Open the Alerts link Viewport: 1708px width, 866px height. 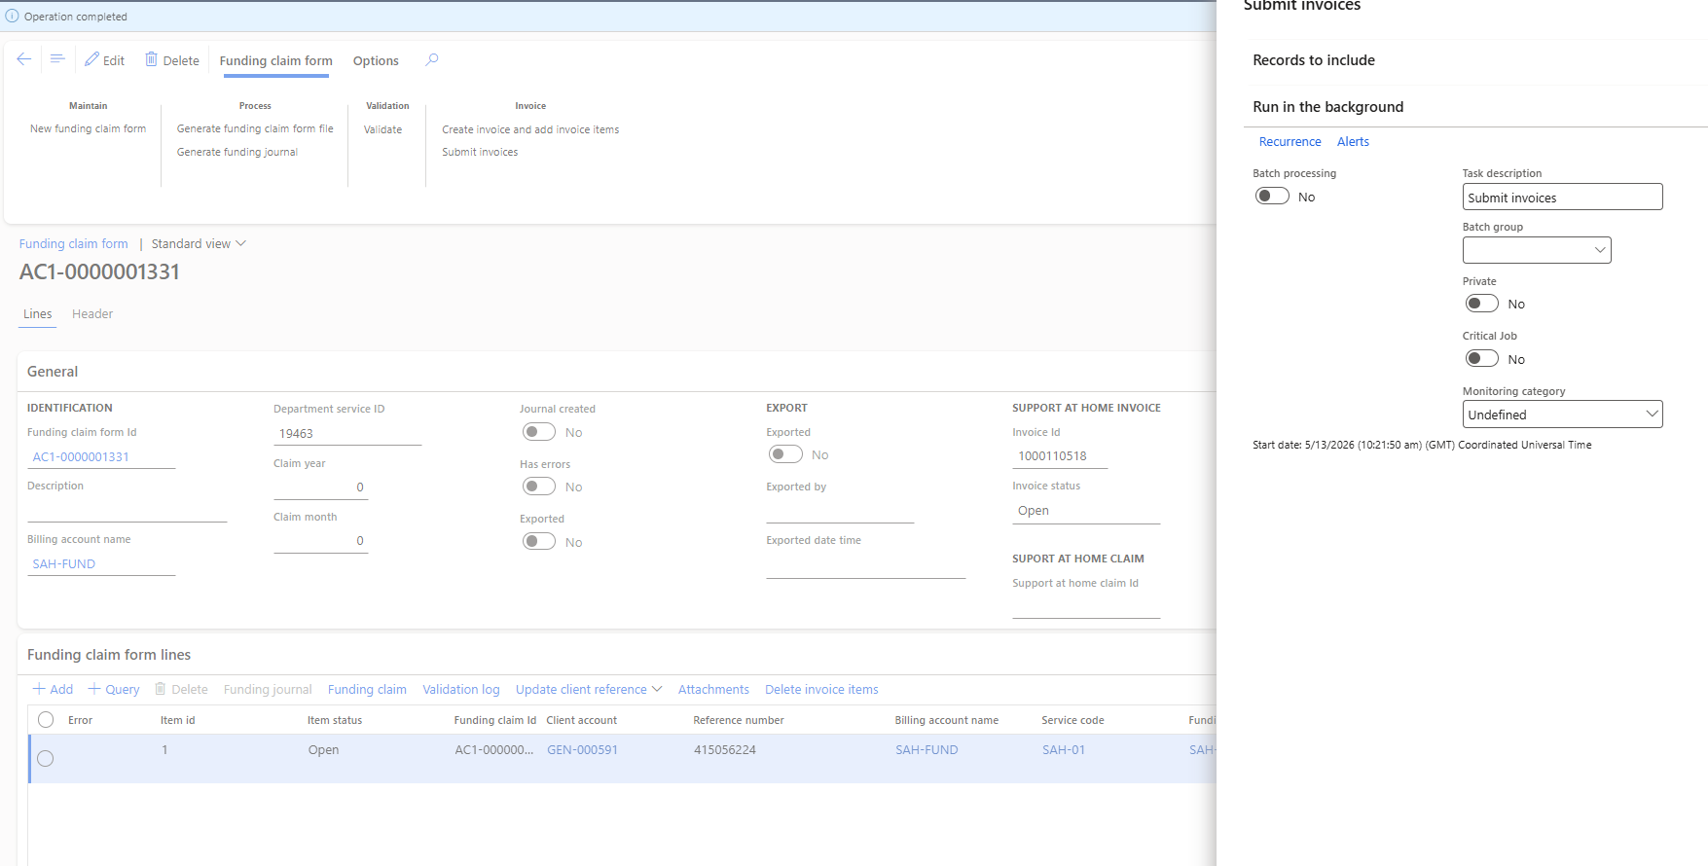(x=1353, y=141)
